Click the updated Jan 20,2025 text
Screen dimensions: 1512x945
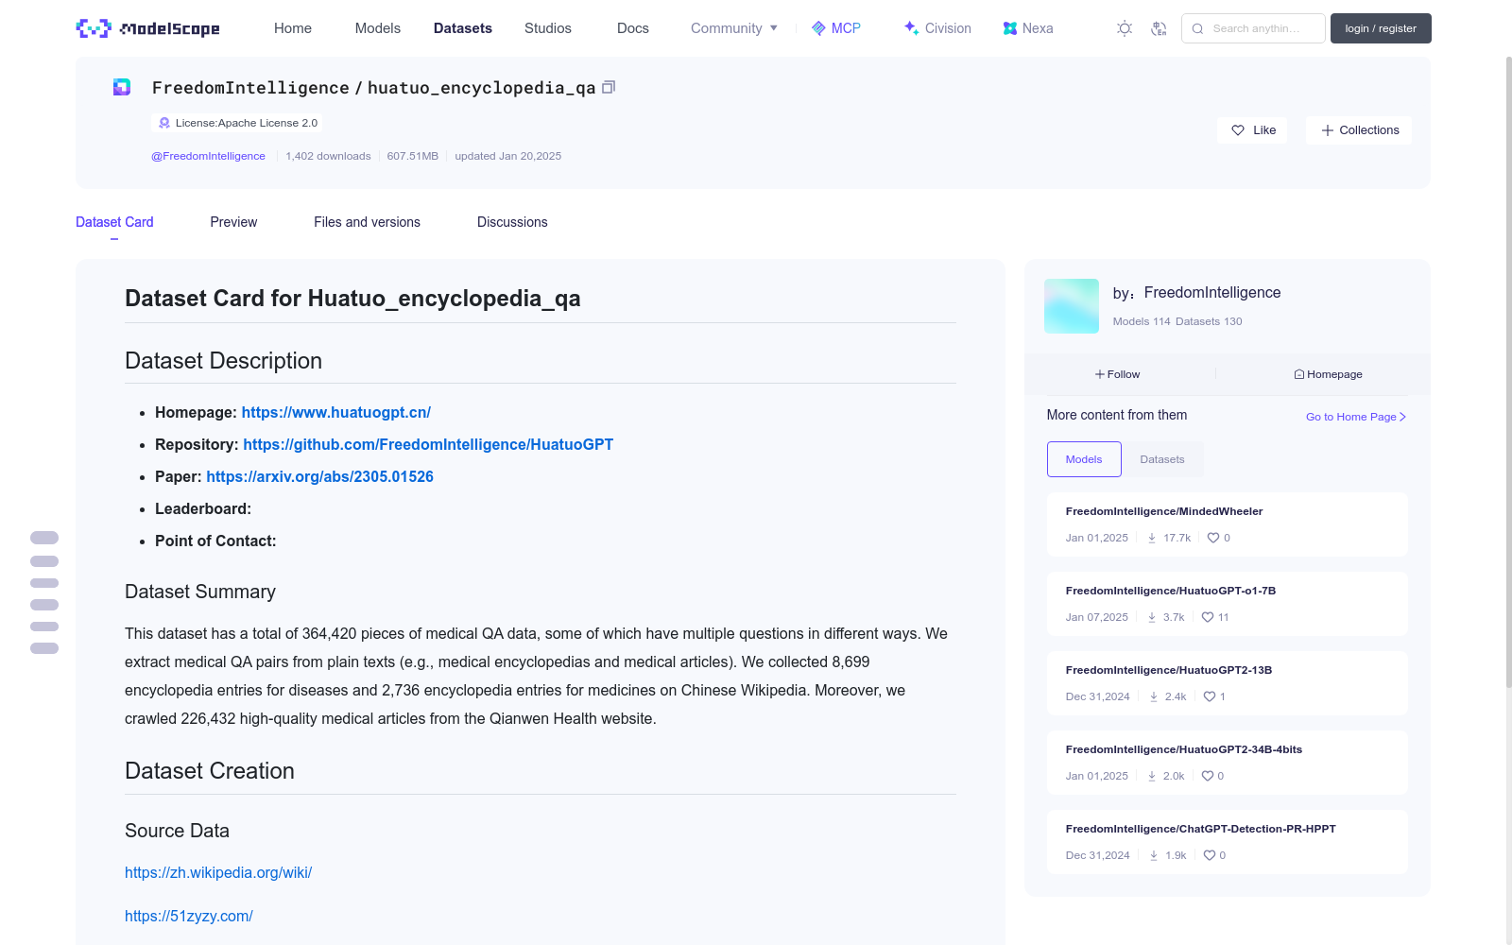pos(508,156)
